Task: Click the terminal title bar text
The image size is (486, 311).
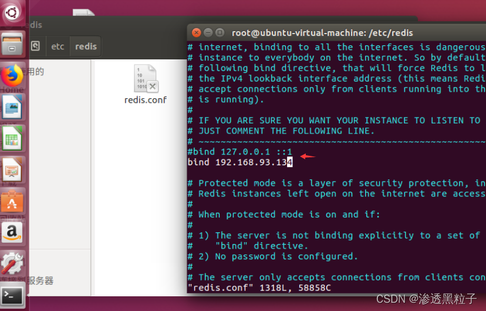Action: tap(322, 33)
